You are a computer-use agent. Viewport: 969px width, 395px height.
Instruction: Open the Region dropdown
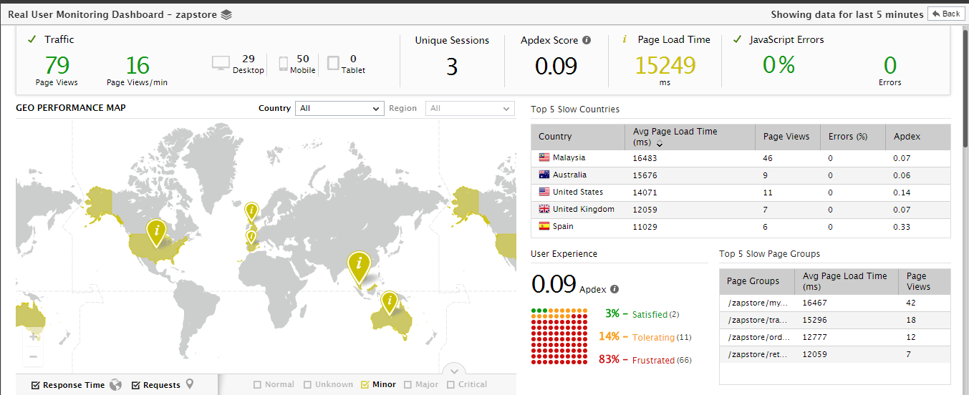click(470, 108)
